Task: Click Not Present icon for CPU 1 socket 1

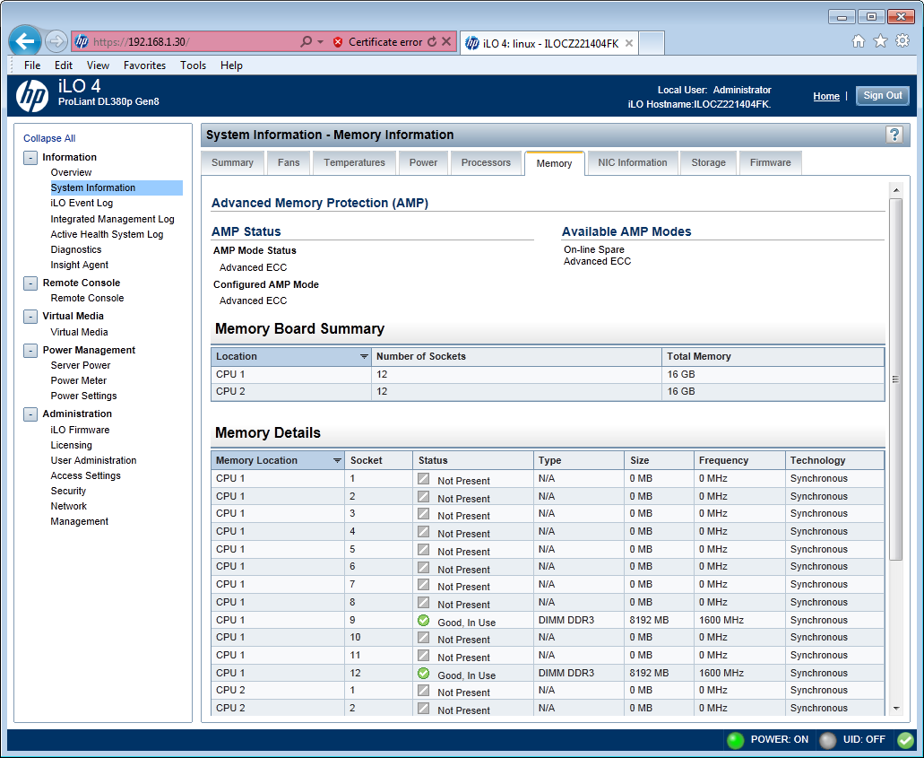Action: (x=423, y=478)
